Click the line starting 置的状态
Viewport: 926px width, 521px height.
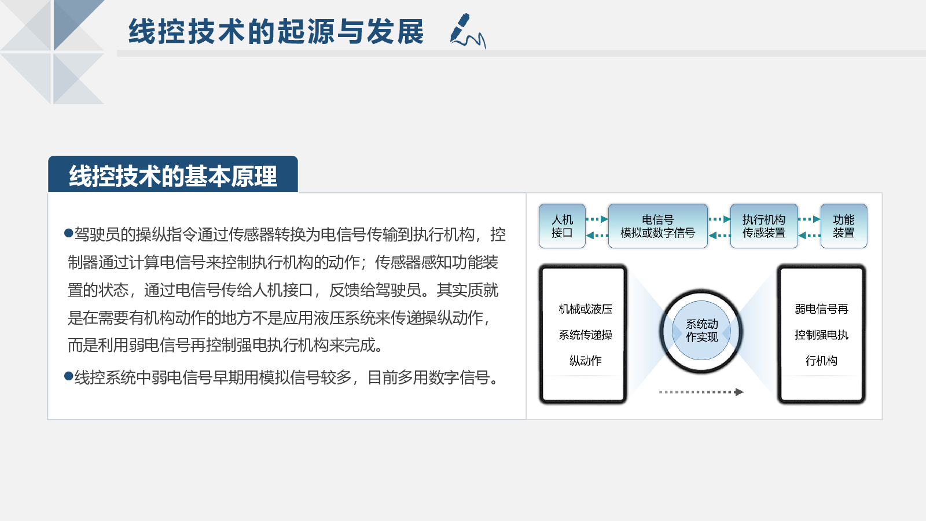click(x=283, y=290)
